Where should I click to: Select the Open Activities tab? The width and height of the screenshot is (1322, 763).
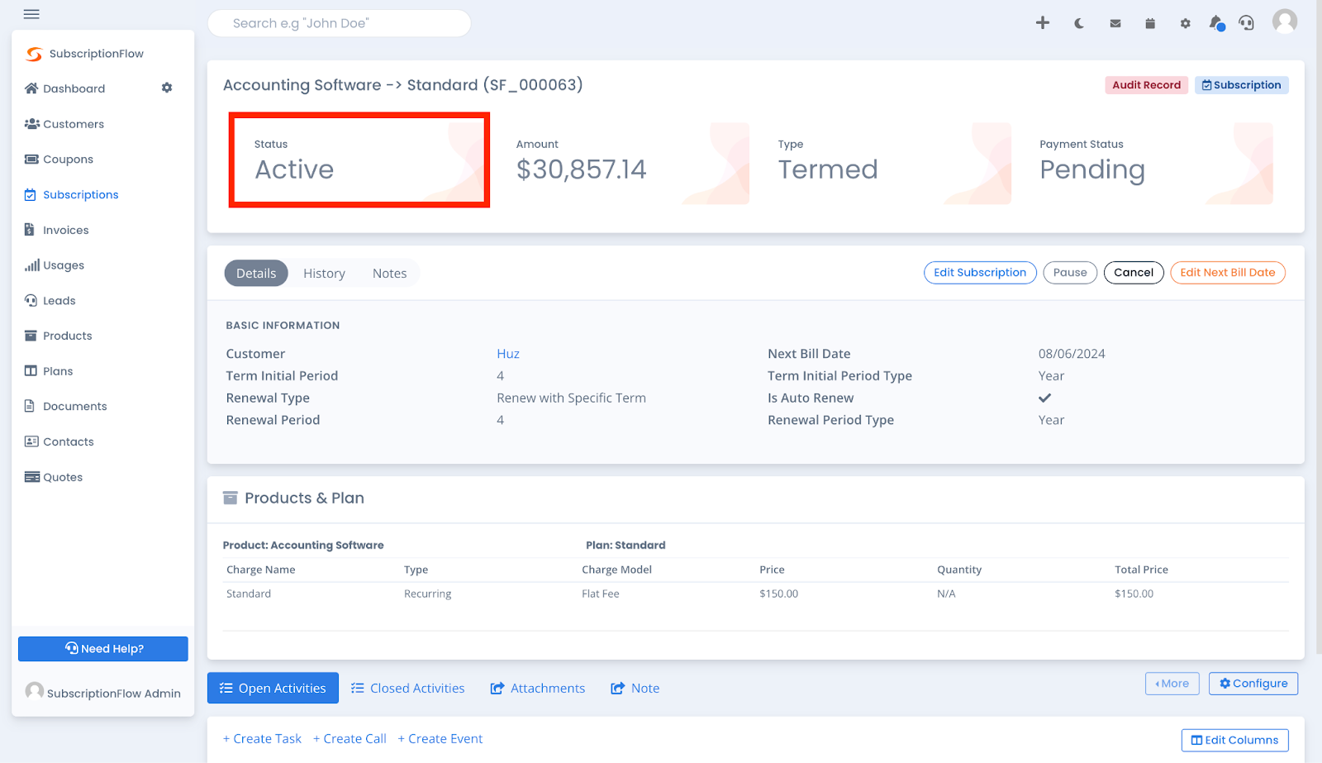[273, 688]
